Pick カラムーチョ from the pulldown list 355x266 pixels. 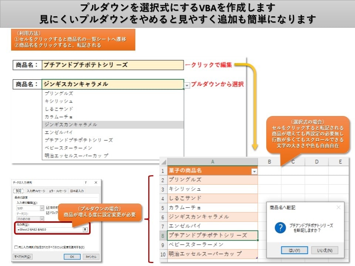(113, 117)
